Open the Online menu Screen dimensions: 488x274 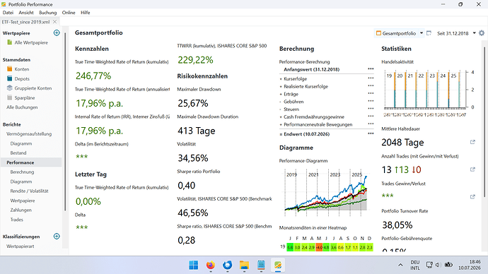pos(69,13)
